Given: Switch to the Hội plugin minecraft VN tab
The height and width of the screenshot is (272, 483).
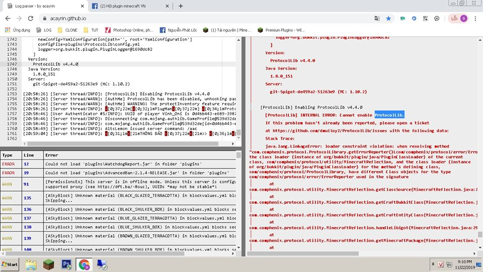Looking at the screenshot, I should click(129, 6).
